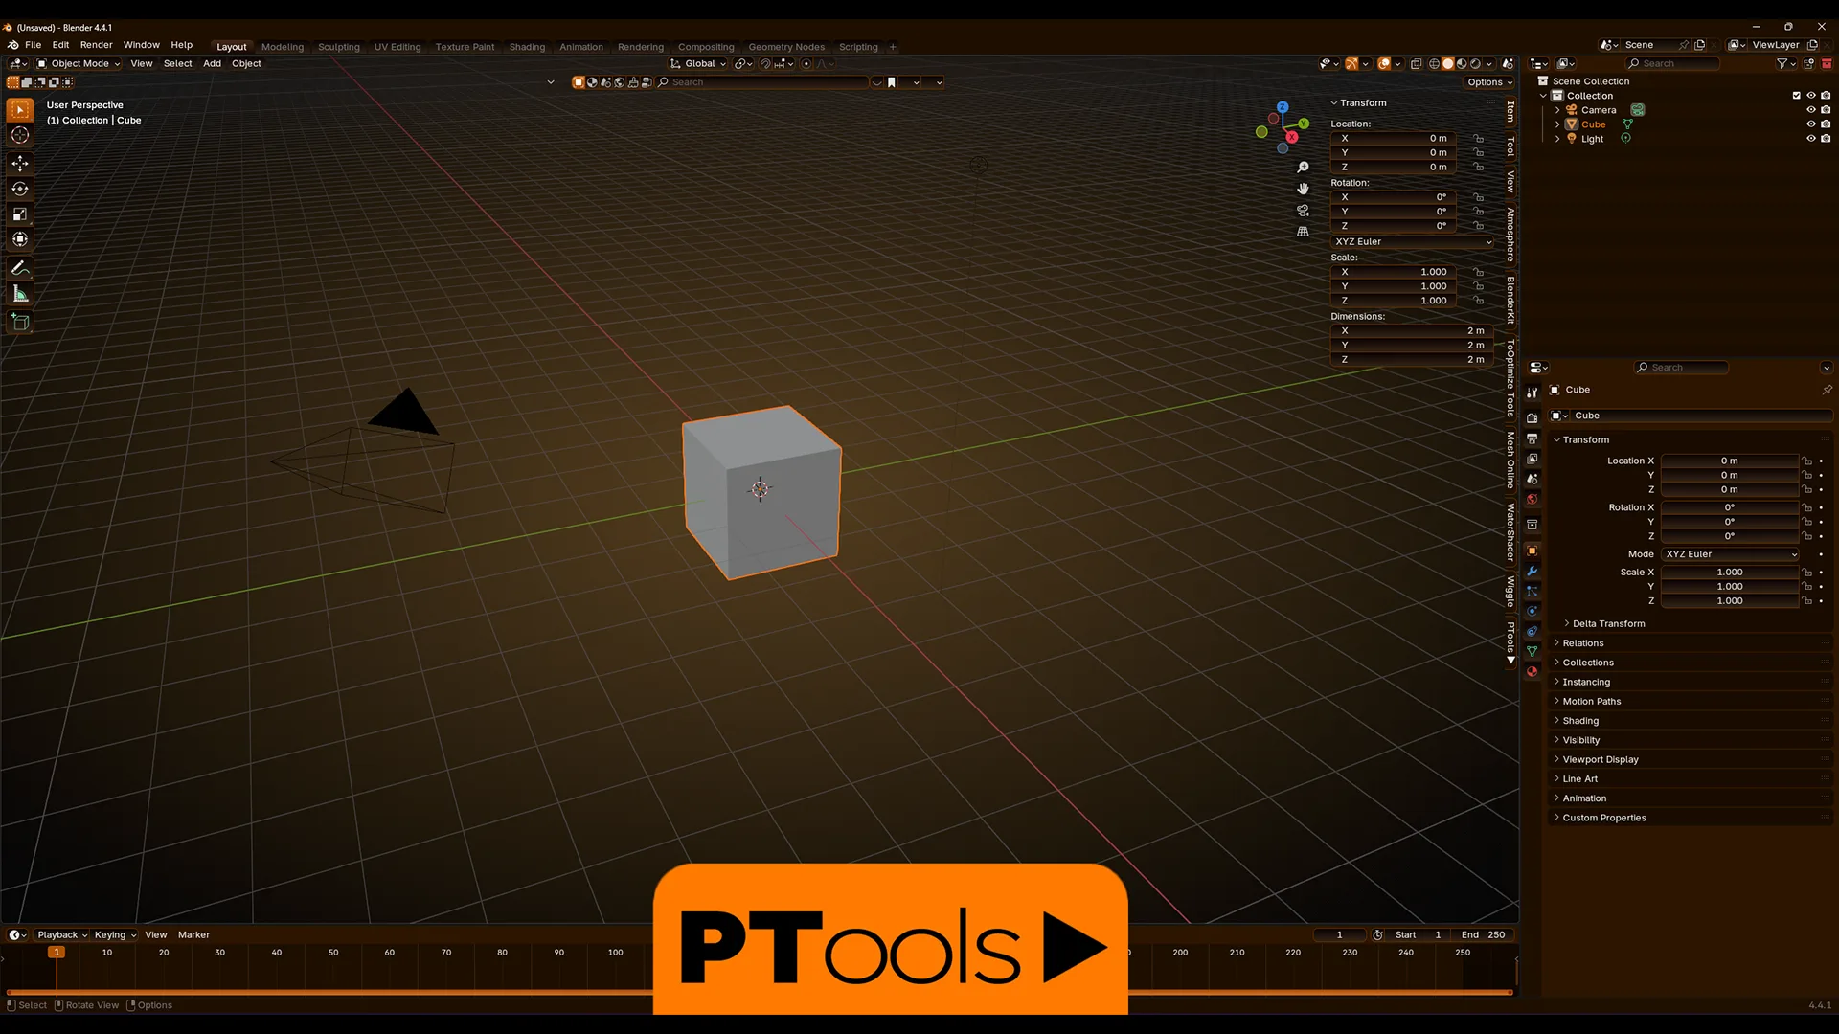The height and width of the screenshot is (1034, 1839).
Task: Click the zoom view magnifier icon
Action: tap(1303, 168)
